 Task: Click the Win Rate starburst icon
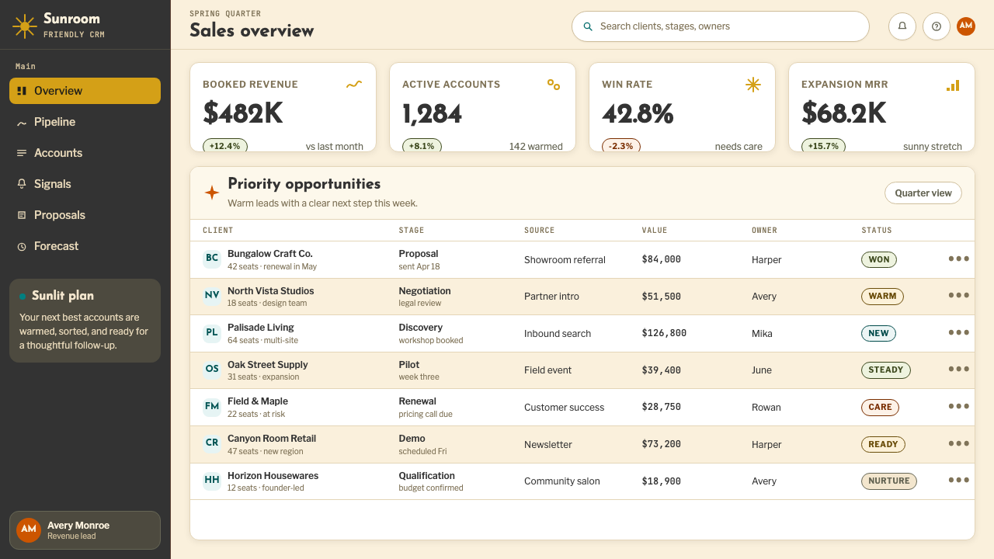753,85
